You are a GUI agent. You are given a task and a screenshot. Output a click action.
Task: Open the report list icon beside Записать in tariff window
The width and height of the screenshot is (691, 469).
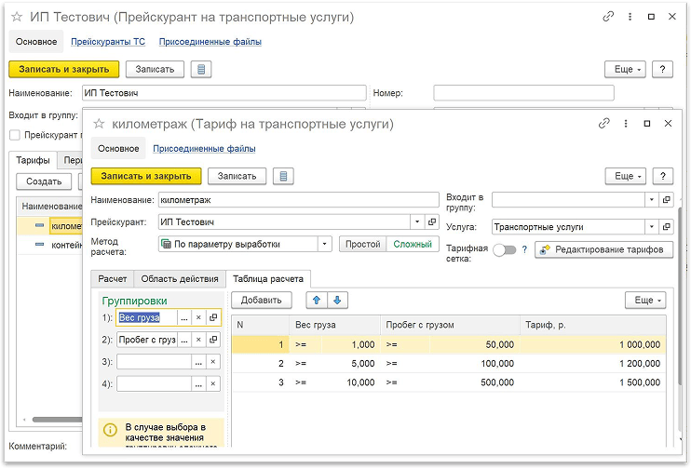tap(283, 176)
